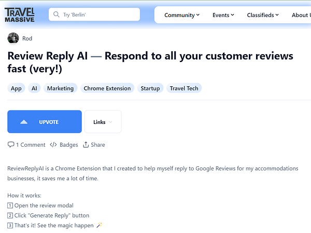Open the author name Rod link
This screenshot has width=311, height=233.
27,38
